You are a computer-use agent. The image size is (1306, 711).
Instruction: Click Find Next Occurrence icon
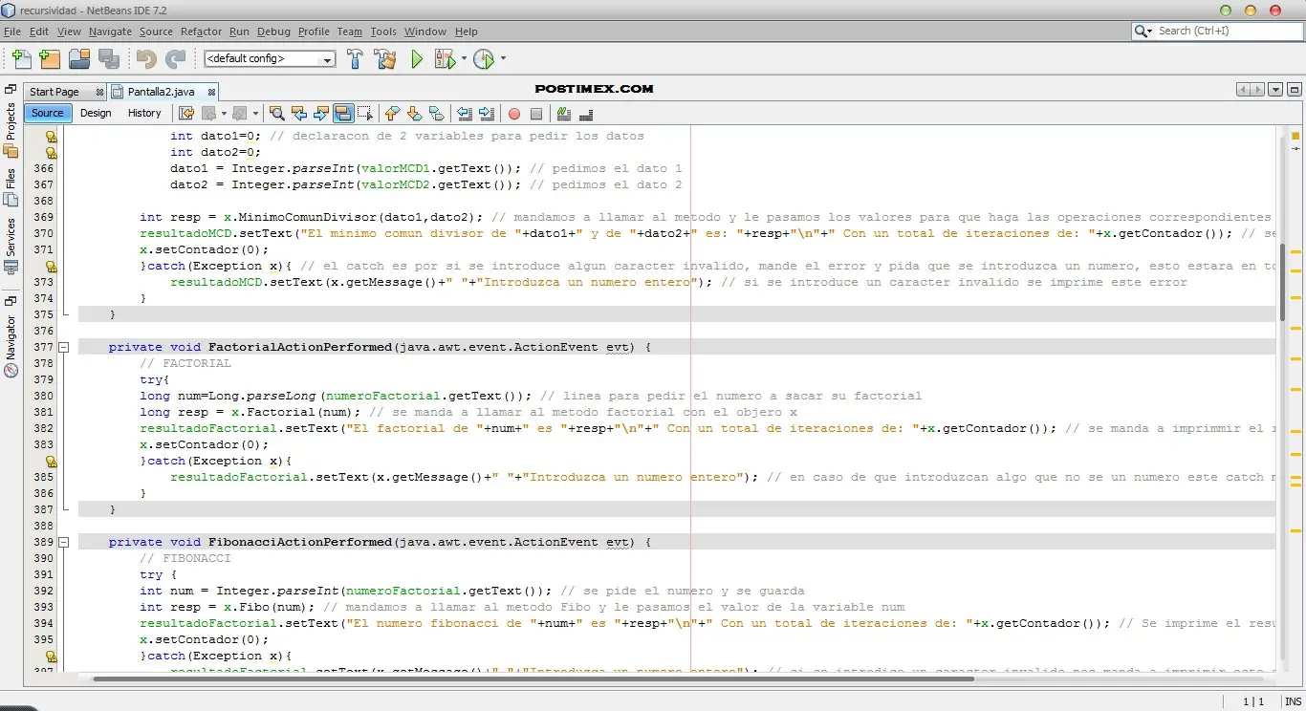click(321, 113)
